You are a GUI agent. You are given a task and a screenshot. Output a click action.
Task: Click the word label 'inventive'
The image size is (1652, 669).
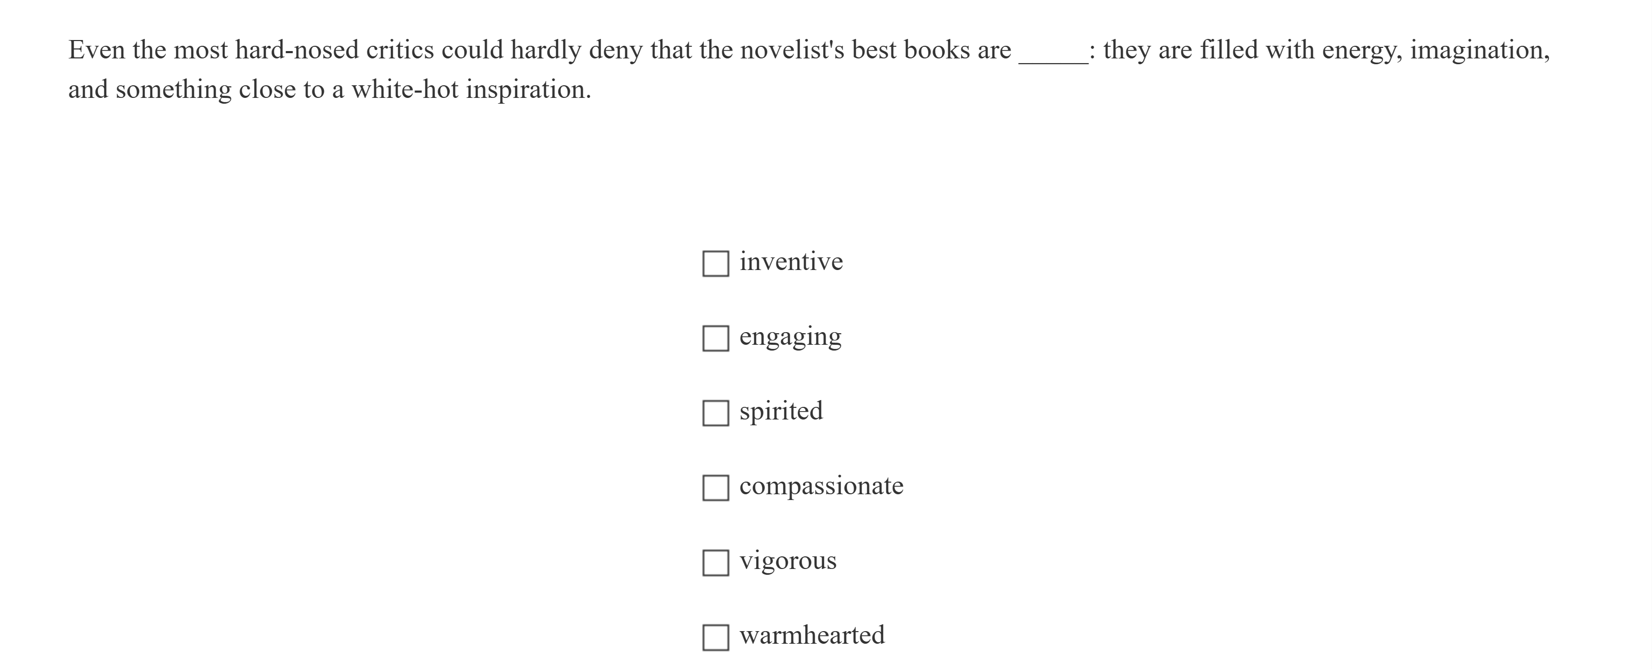coord(791,262)
